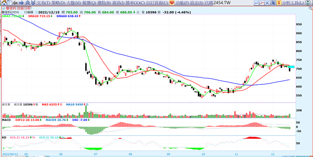Click the 950 level on the price axis
The width and height of the screenshot is (313, 157).
click(299, 24)
